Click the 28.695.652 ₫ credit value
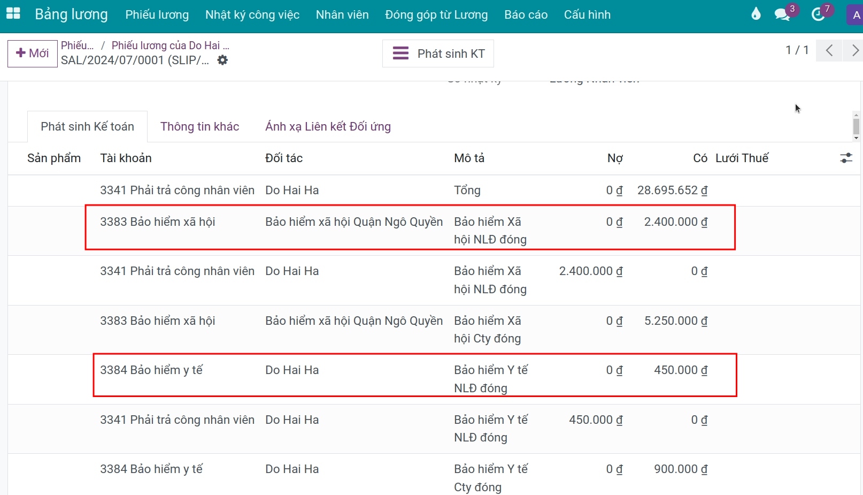The image size is (863, 495). click(x=672, y=191)
